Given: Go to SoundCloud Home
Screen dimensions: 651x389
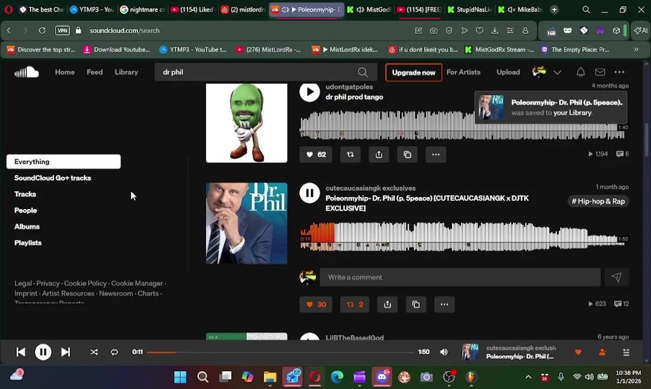Looking at the screenshot, I should pos(65,72).
